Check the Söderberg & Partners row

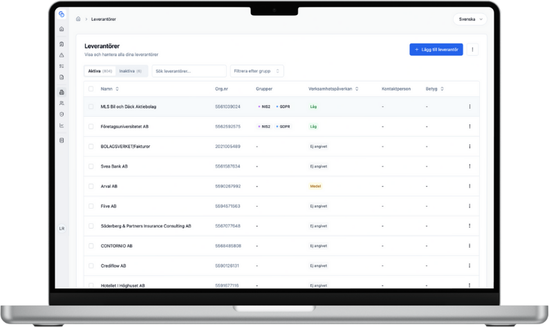click(x=91, y=226)
